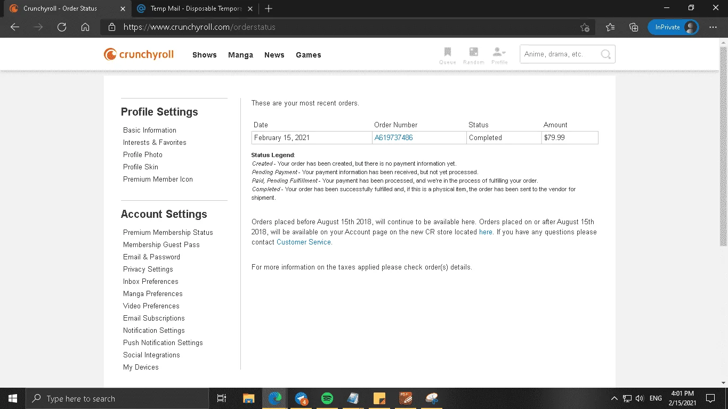Viewport: 728px width, 409px height.
Task: Close the Crunchyroll Order Status tab
Action: click(122, 9)
